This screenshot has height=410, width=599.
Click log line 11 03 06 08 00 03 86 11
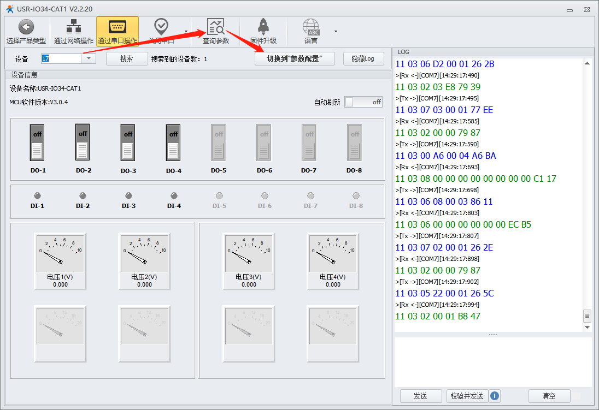coord(444,201)
